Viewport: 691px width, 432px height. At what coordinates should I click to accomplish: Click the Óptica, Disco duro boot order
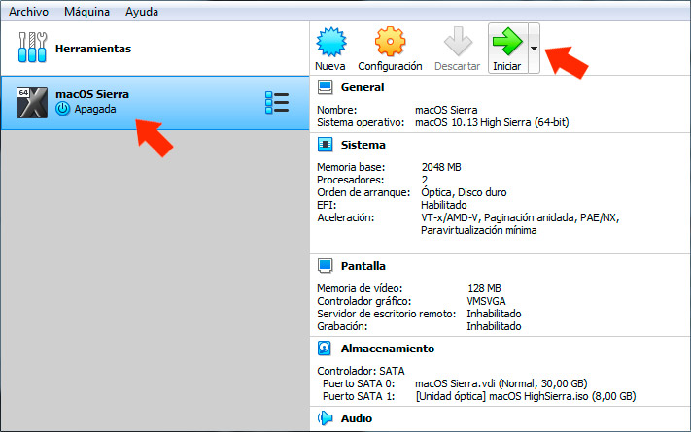(464, 192)
